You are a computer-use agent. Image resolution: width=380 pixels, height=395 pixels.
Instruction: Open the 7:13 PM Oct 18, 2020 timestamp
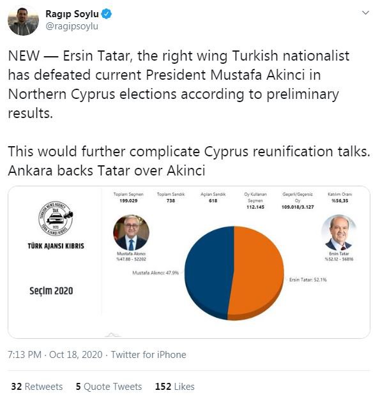[x=55, y=355]
